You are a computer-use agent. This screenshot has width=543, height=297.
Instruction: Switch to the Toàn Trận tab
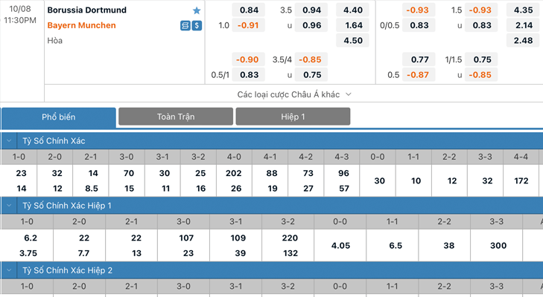pos(176,117)
